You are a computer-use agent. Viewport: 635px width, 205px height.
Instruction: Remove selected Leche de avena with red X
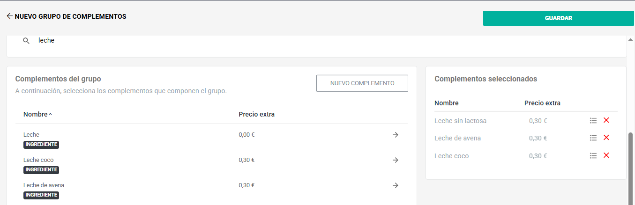coord(606,138)
